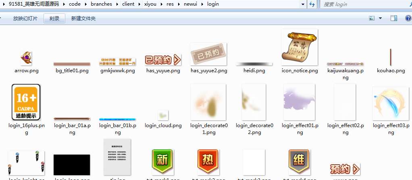This screenshot has height=180, width=412.
Task: Open the change view options dropdown arrow
Action: click(381, 19)
